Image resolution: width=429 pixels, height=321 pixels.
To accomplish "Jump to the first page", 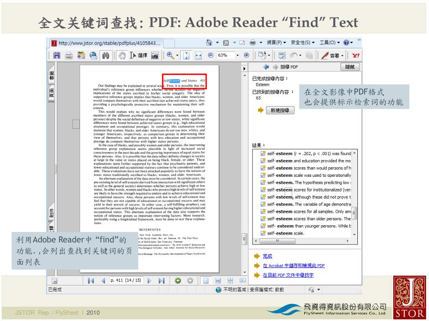I will pyautogui.click(x=91, y=280).
